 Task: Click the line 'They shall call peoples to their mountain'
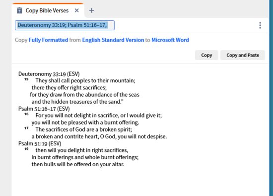pos(85,81)
